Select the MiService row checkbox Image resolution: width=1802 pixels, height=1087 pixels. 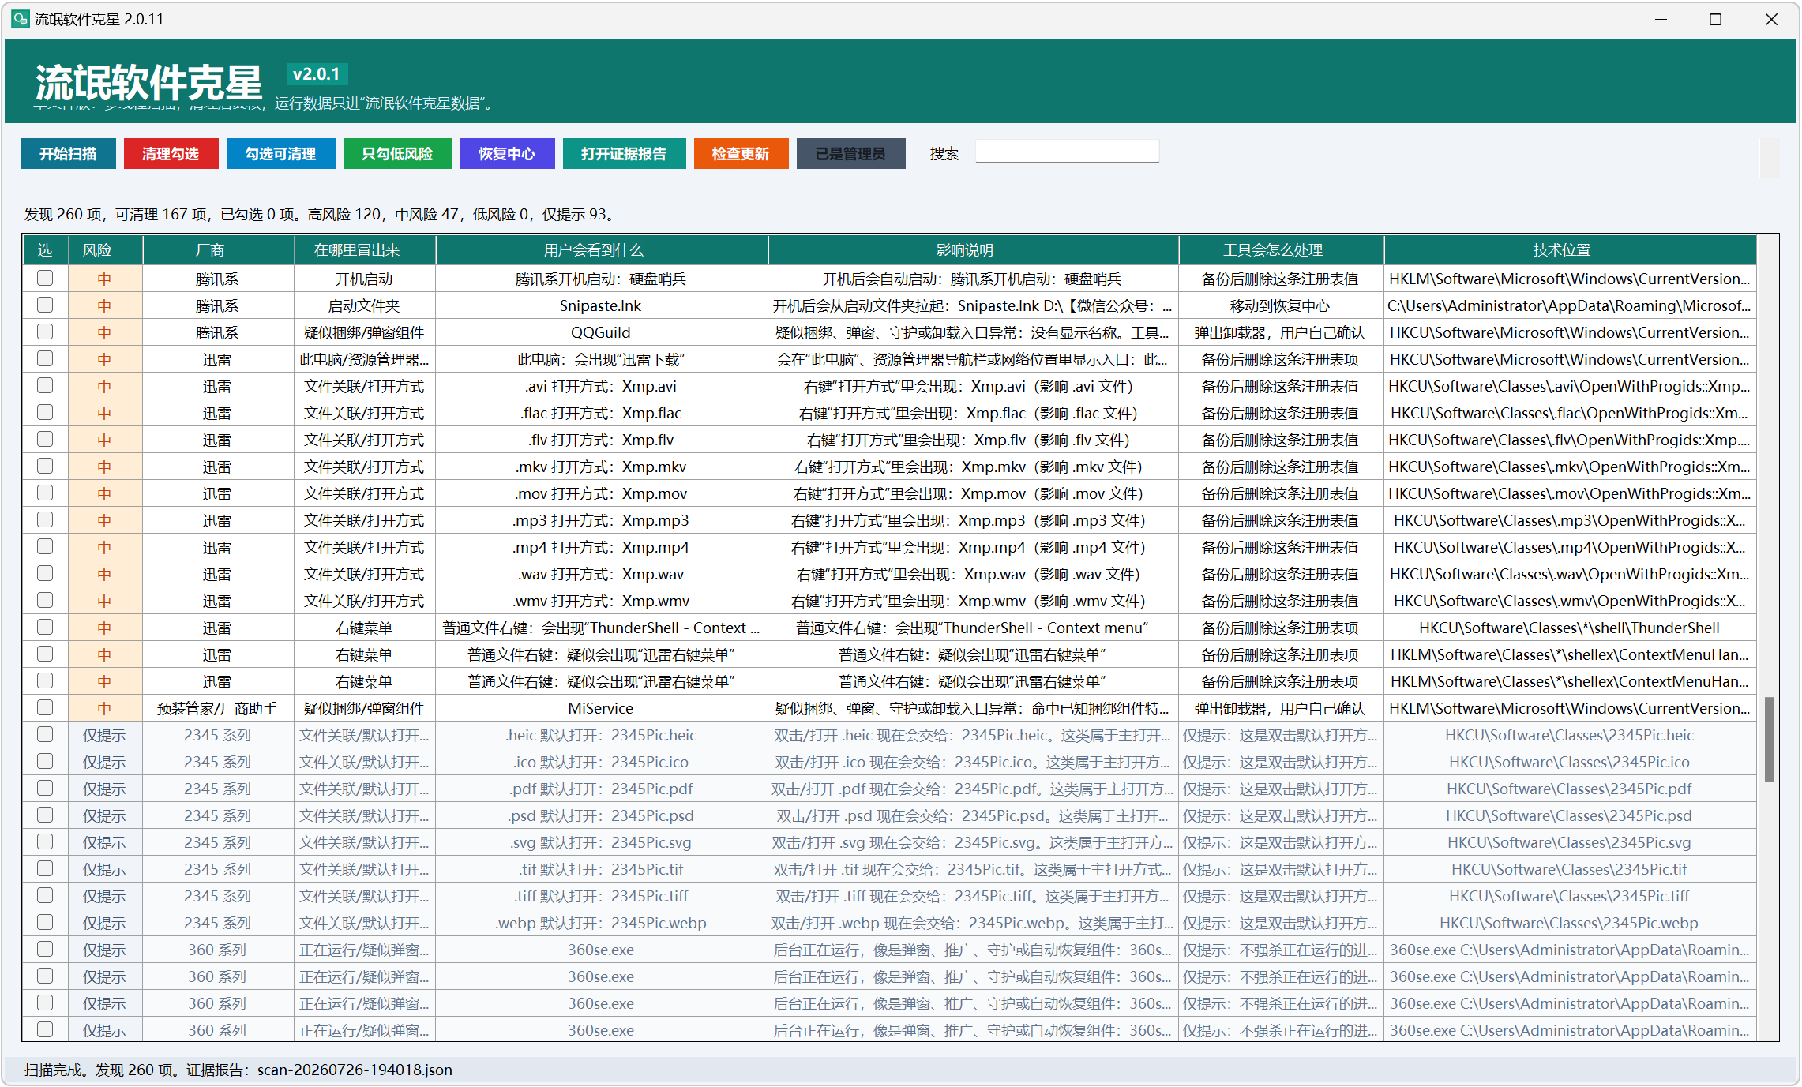coord(45,708)
